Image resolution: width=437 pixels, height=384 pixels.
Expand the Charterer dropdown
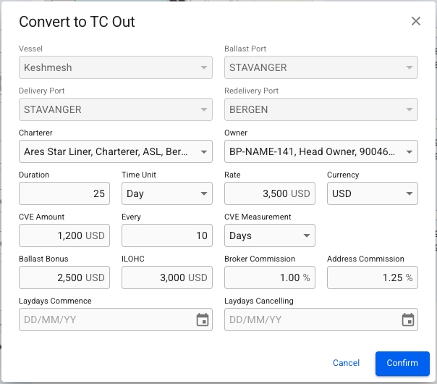point(115,151)
